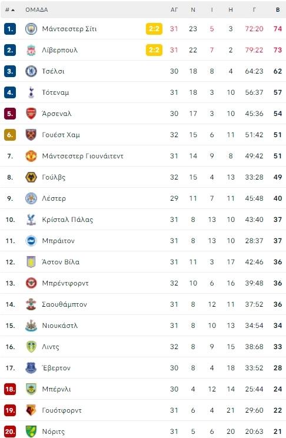The image size is (286, 438).
Task: Open the Chelsea club crest icon
Action: pyautogui.click(x=31, y=71)
